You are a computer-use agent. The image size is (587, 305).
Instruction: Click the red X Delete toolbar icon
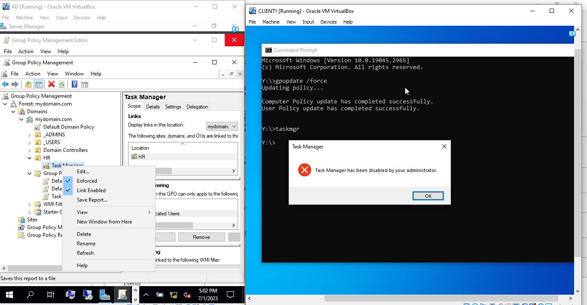(x=52, y=85)
